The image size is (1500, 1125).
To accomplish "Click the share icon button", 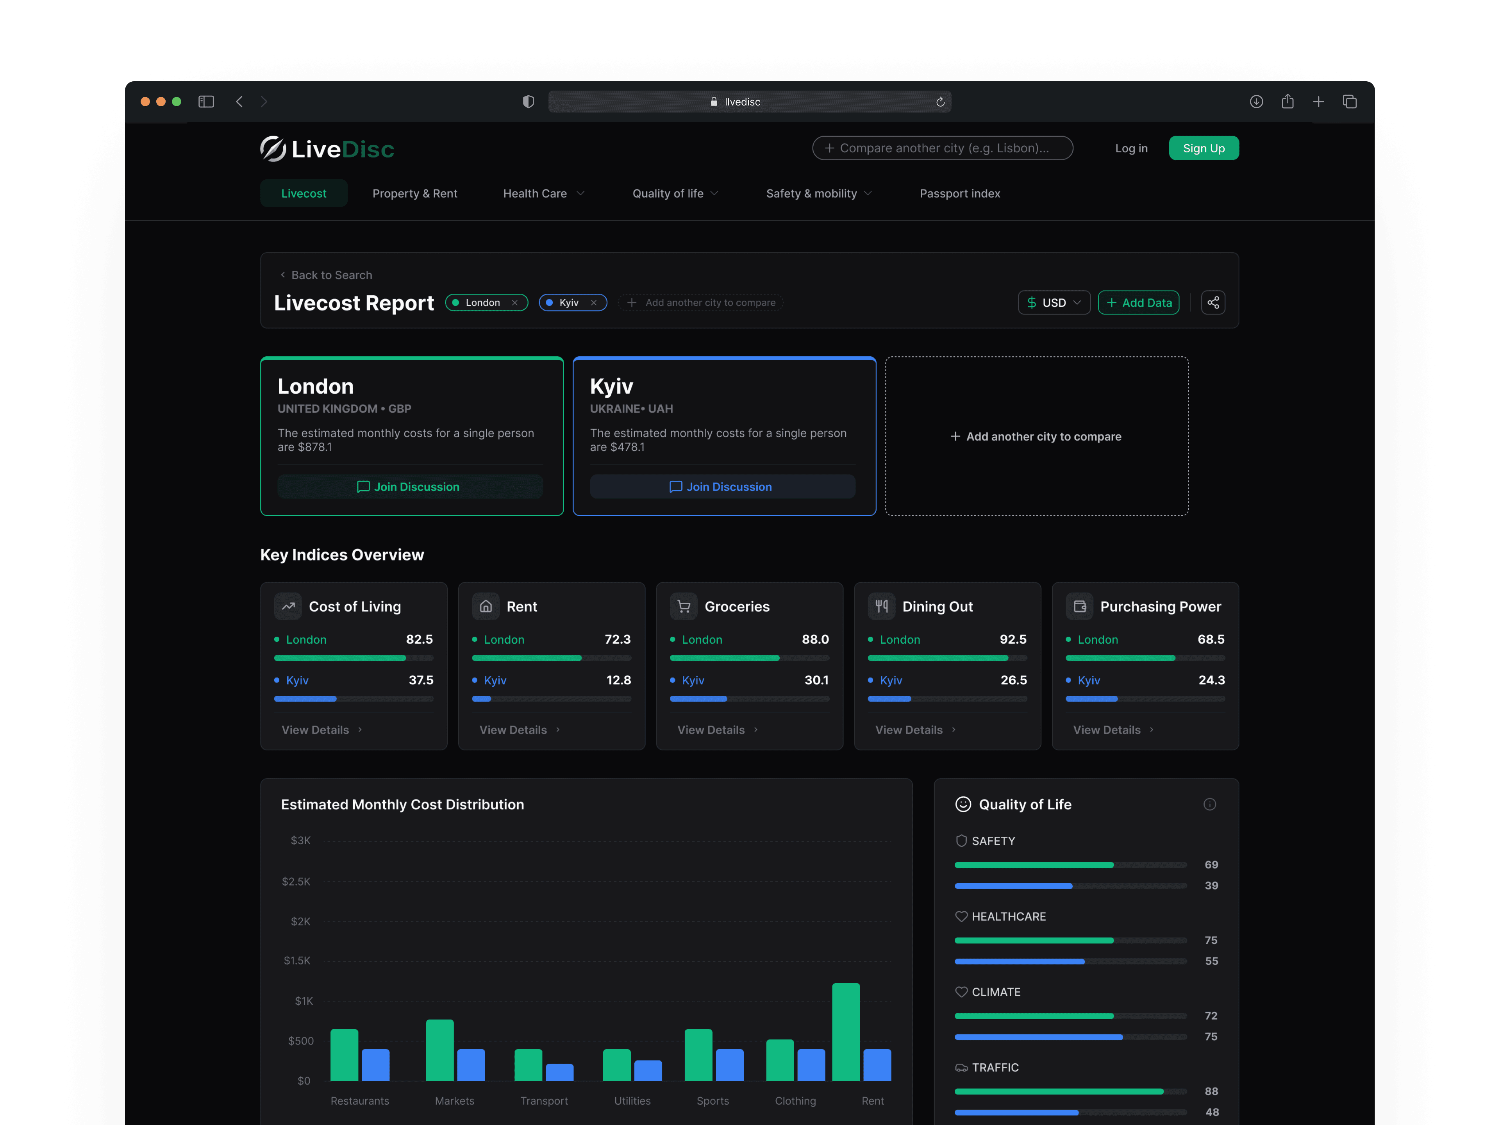I will (x=1212, y=302).
